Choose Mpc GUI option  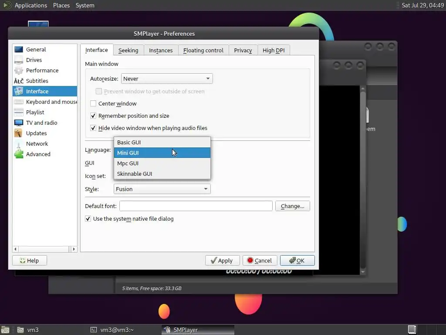click(x=162, y=163)
